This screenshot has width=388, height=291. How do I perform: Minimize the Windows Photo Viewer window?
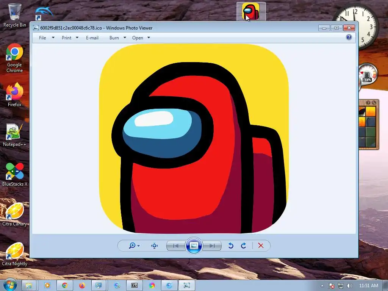pyautogui.click(x=324, y=28)
